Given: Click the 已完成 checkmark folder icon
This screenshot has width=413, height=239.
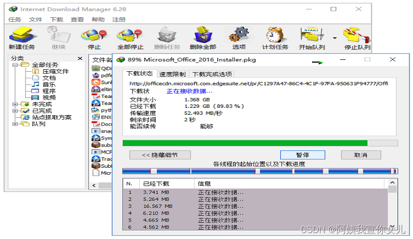Looking at the screenshot, I should click(x=25, y=110).
